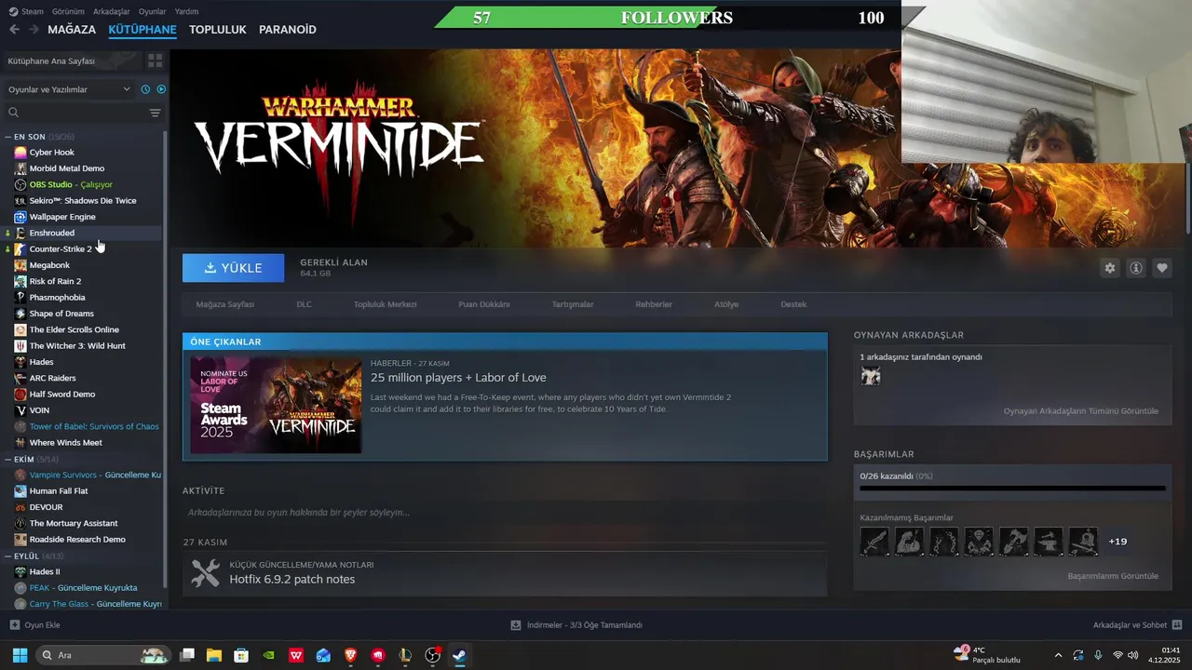The height and width of the screenshot is (670, 1192).
Task: Open the Steam Awards news thumbnail
Action: 277,406
